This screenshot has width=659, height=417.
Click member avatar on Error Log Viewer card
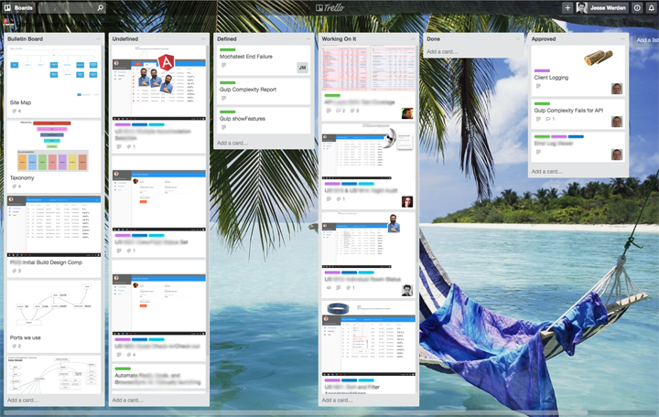[617, 155]
